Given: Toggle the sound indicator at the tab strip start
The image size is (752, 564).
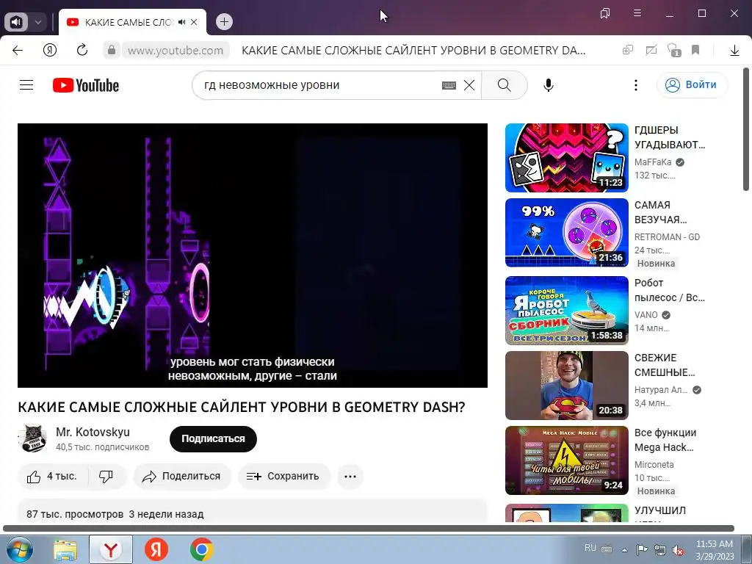Looking at the screenshot, I should tap(16, 22).
